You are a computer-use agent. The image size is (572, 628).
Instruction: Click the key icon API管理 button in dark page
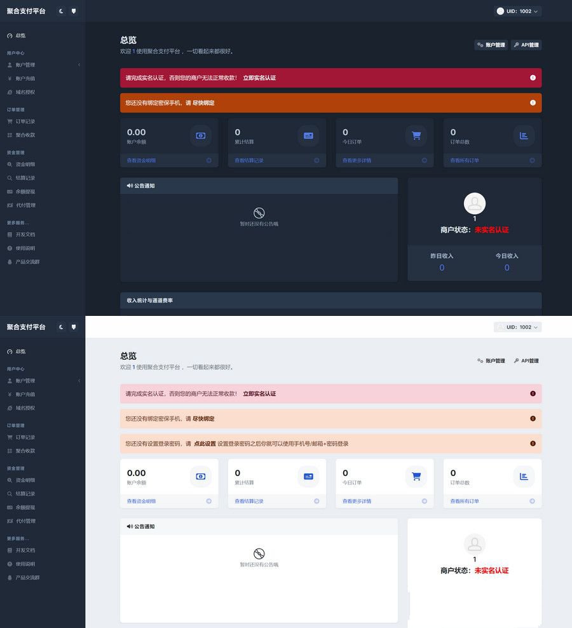tap(526, 45)
